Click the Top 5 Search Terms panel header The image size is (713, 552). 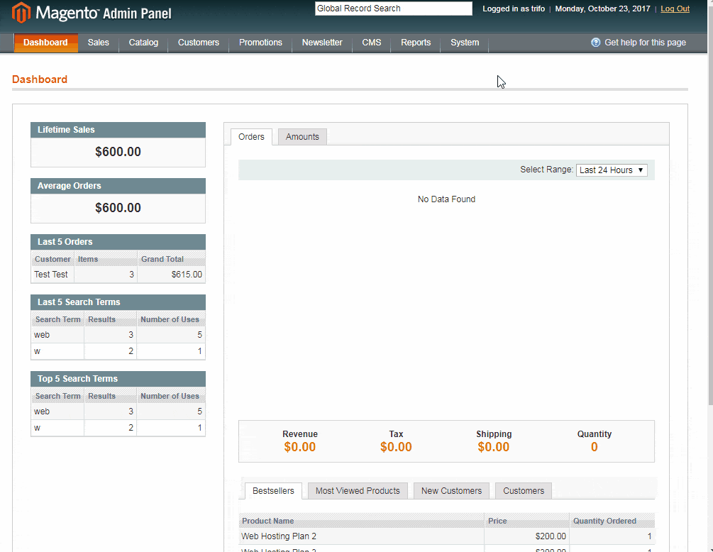118,379
